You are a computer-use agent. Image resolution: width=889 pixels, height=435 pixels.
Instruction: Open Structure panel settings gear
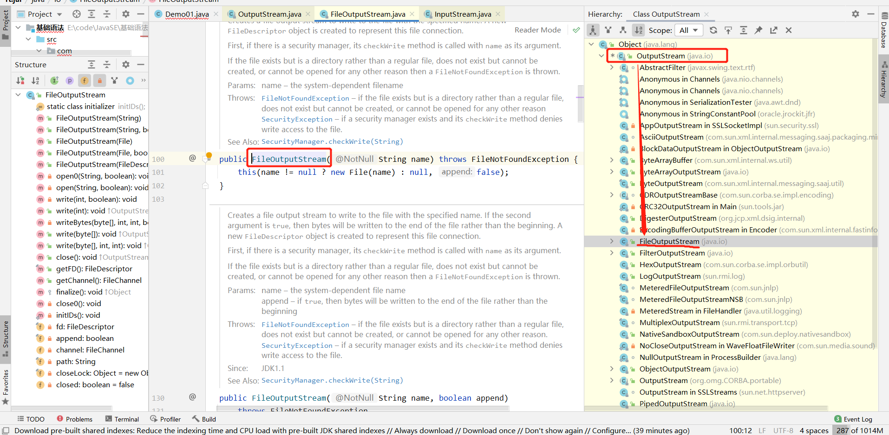[x=125, y=64]
